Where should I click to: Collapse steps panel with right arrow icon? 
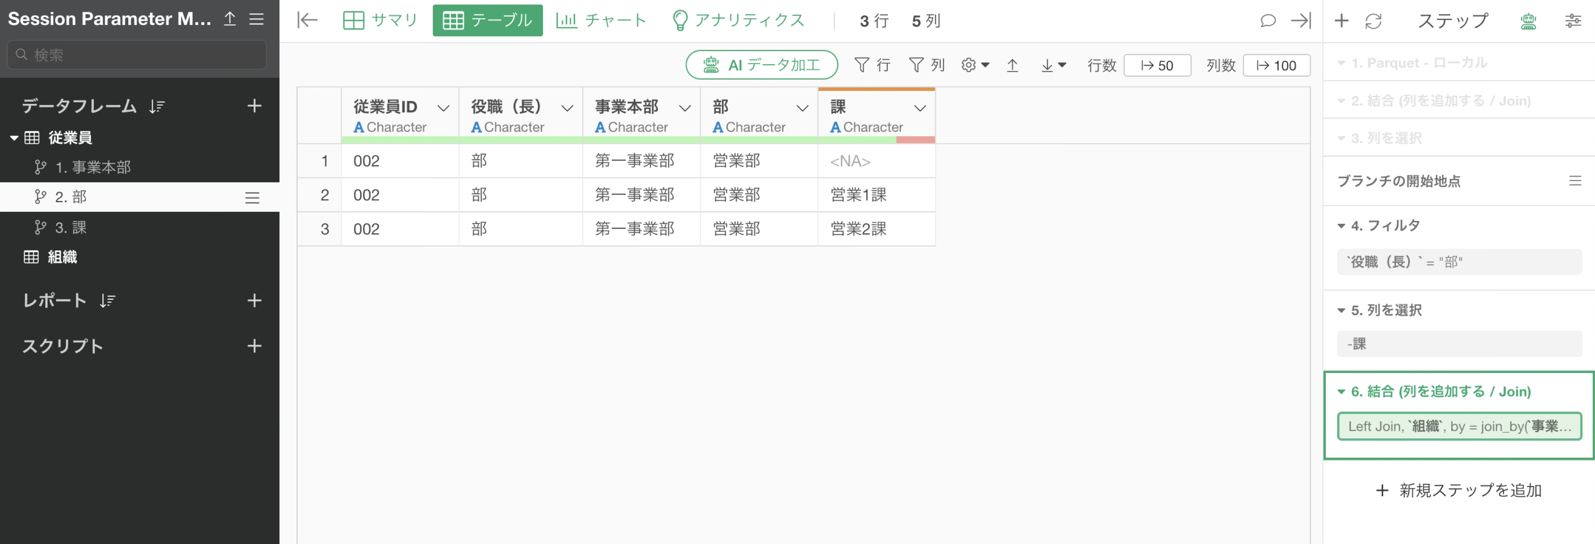point(1300,21)
